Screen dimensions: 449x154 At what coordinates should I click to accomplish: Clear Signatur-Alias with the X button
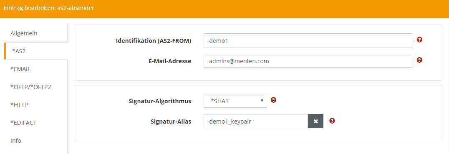pyautogui.click(x=315, y=121)
